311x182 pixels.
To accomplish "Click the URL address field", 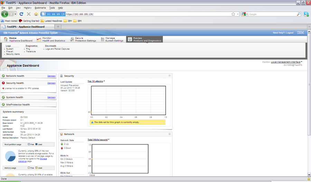I will (x=148, y=14).
